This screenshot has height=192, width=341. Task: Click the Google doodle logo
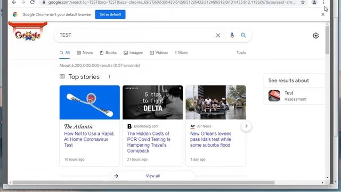(x=28, y=31)
